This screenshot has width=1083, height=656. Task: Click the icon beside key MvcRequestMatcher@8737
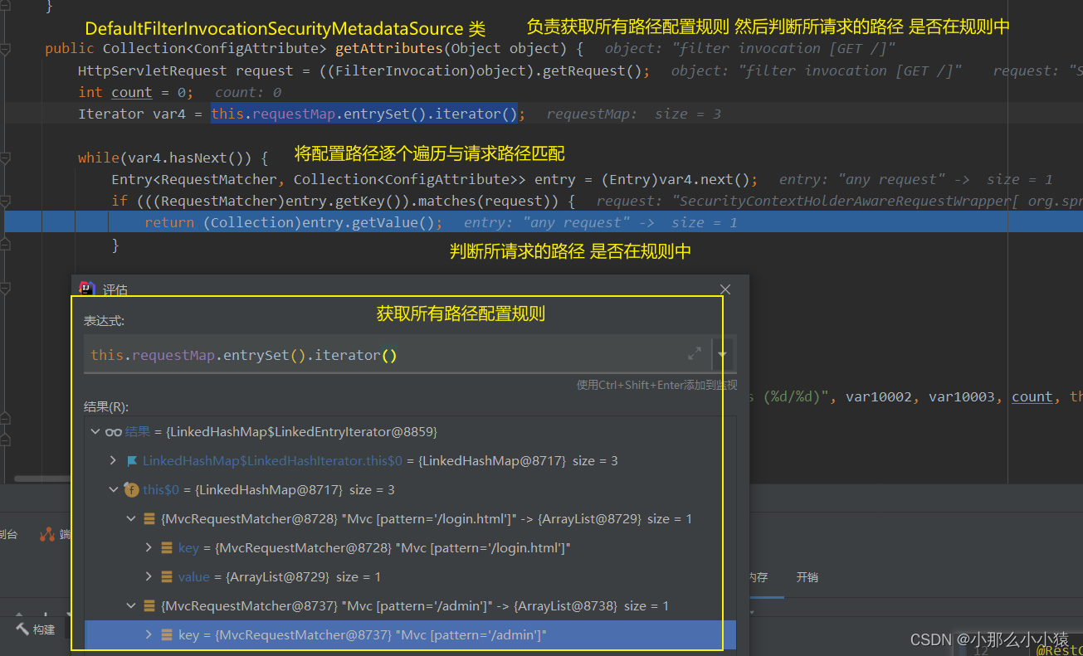tap(167, 635)
